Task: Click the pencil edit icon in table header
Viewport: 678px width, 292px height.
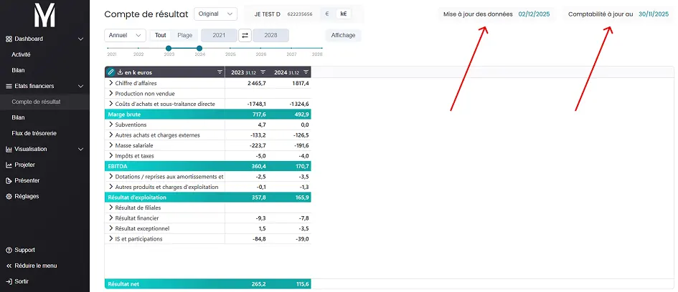Action: 110,72
